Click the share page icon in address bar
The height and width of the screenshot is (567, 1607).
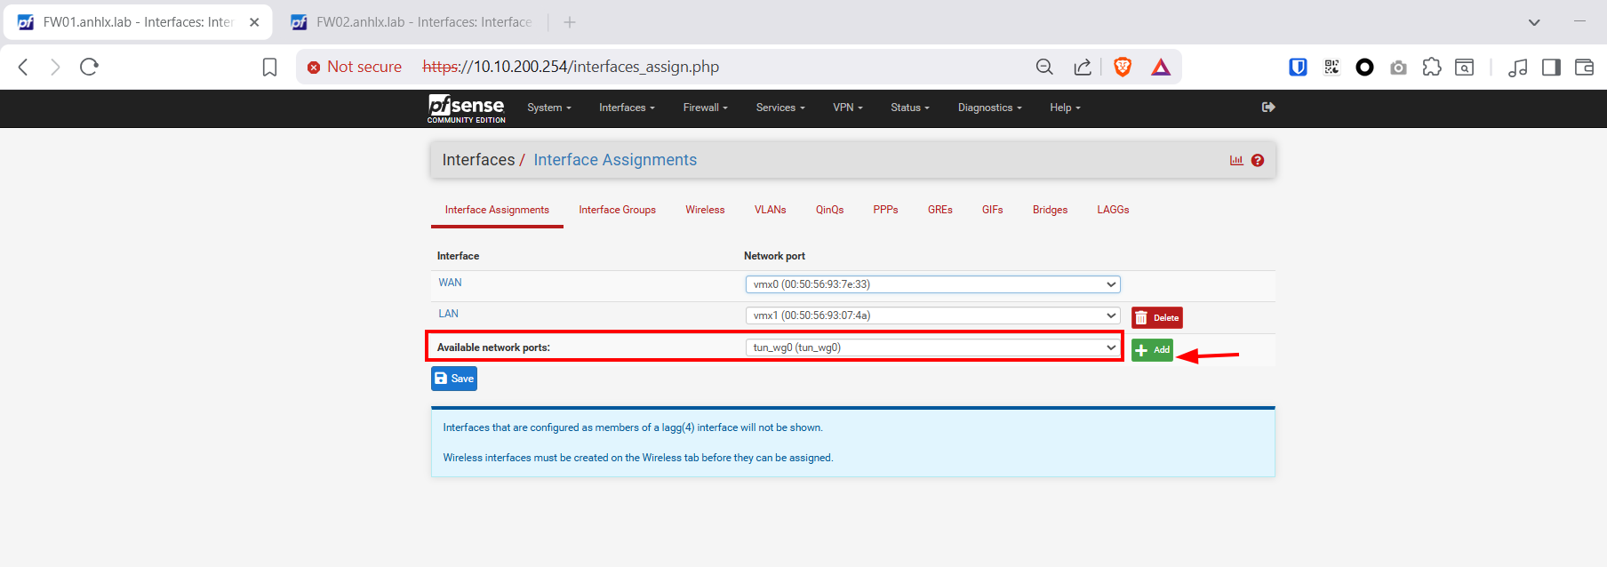point(1082,67)
